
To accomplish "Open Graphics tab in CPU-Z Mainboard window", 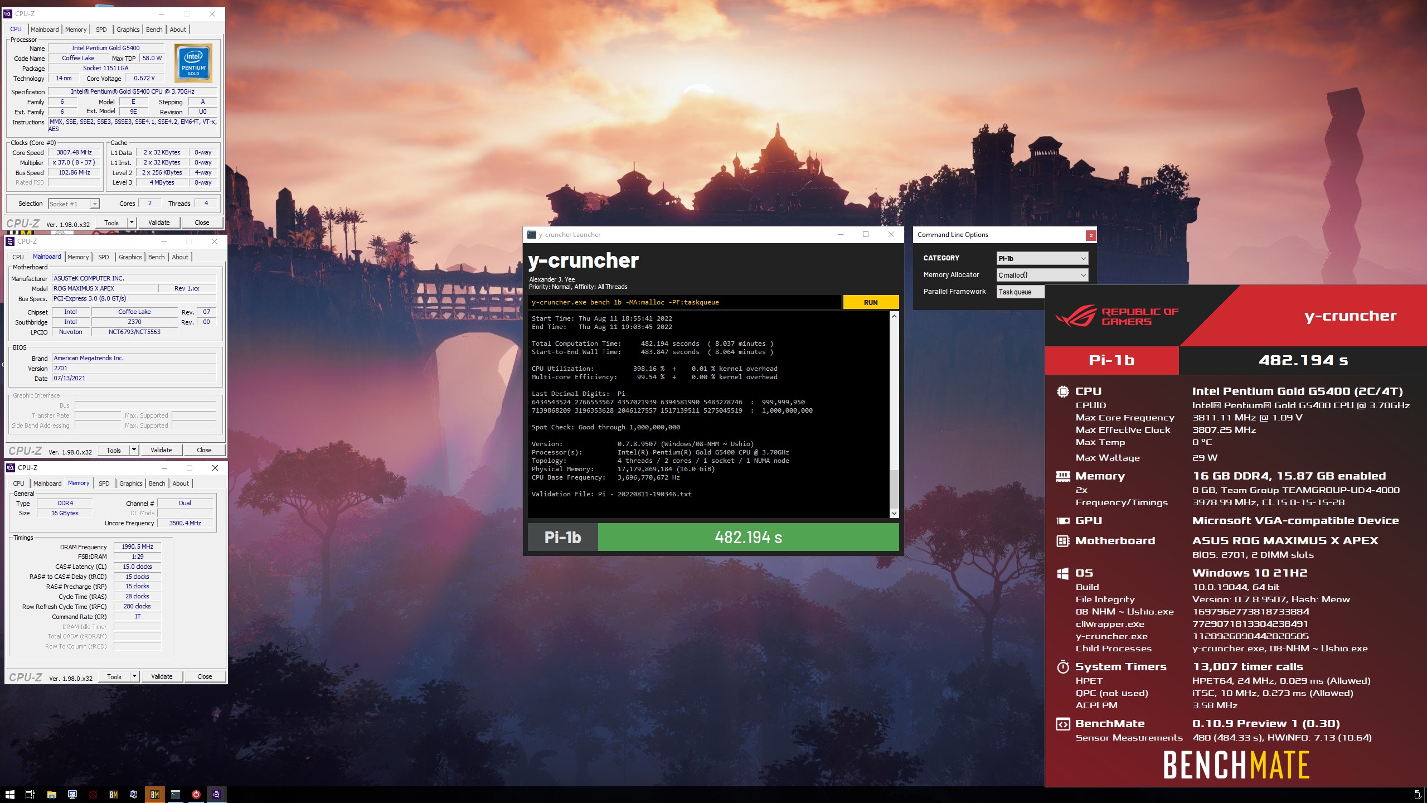I will 130,257.
